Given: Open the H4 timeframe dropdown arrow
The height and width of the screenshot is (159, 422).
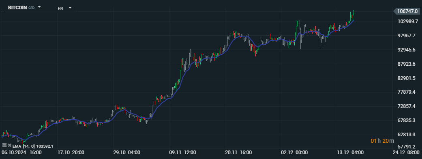Looking at the screenshot, I should [70, 8].
